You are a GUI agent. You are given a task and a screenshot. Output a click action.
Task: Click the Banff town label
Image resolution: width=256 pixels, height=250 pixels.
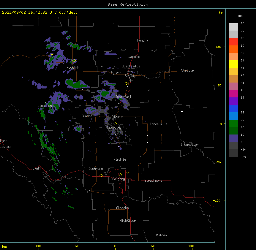[x=37, y=168]
